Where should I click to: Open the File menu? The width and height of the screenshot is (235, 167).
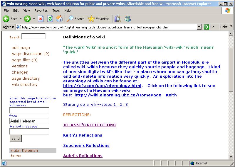(6, 11)
